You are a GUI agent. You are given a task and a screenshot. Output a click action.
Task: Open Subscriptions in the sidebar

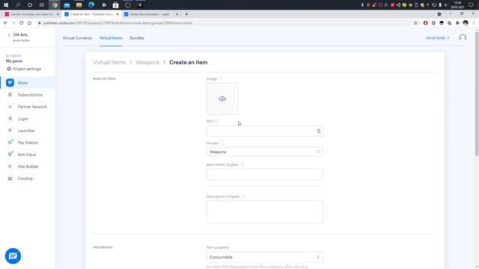click(x=30, y=95)
